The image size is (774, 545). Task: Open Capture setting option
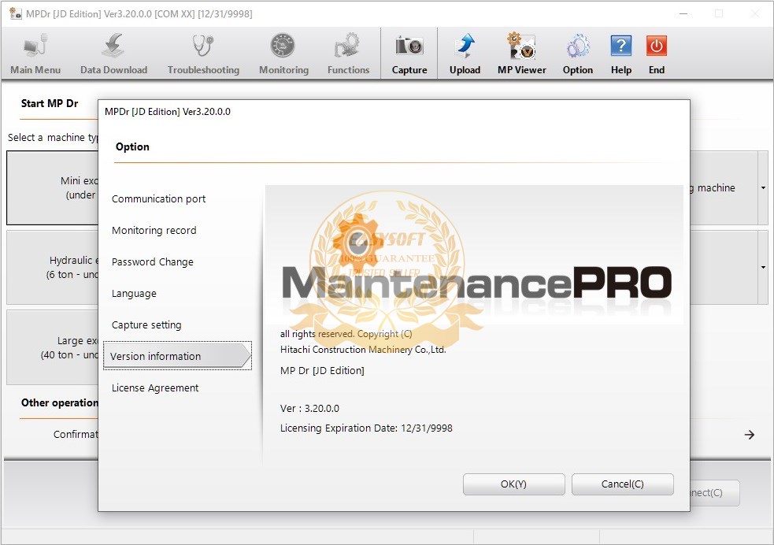click(x=146, y=324)
